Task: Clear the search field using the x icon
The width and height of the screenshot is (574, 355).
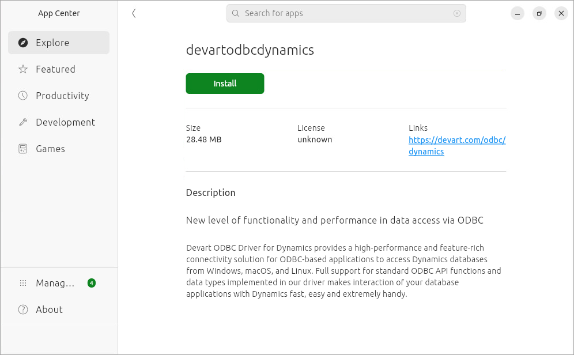Action: click(x=457, y=13)
